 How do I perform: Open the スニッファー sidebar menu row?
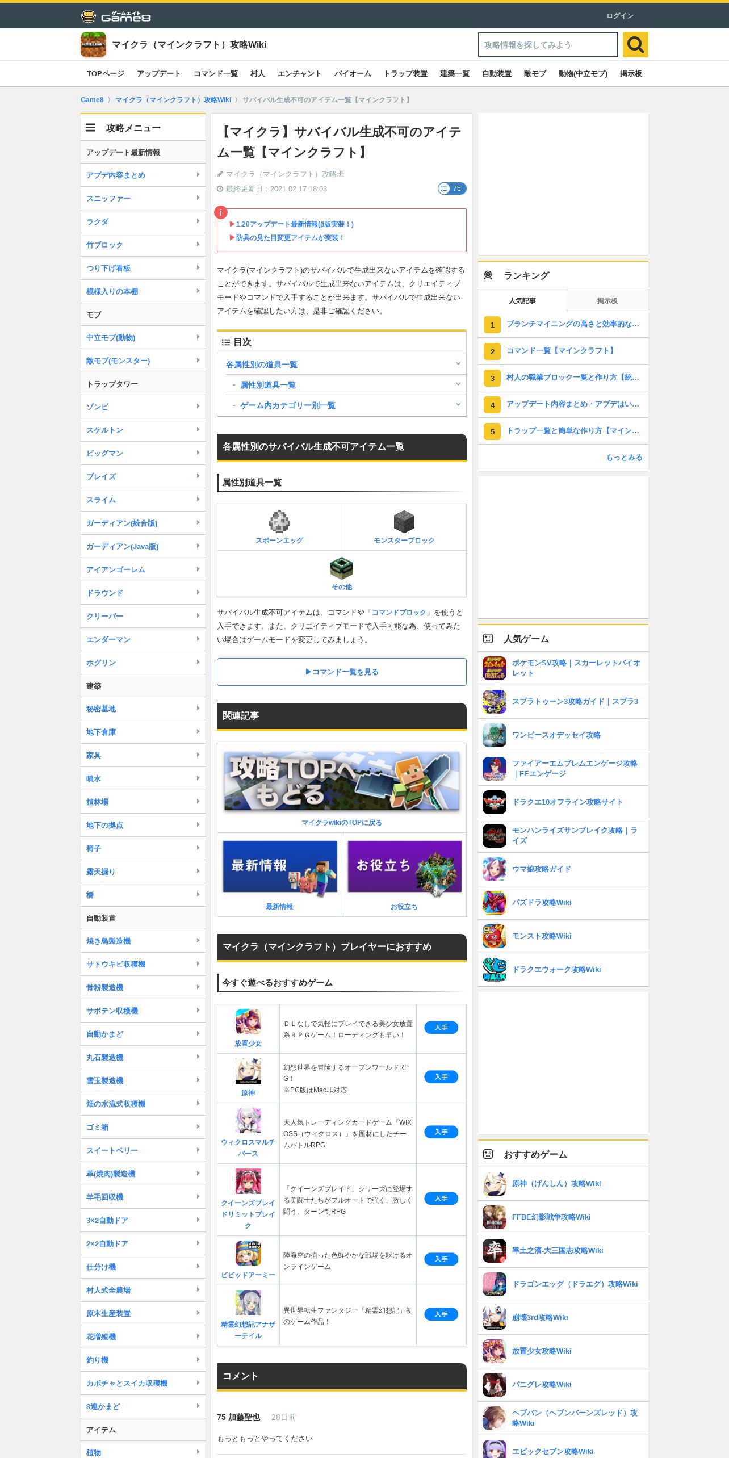click(143, 198)
